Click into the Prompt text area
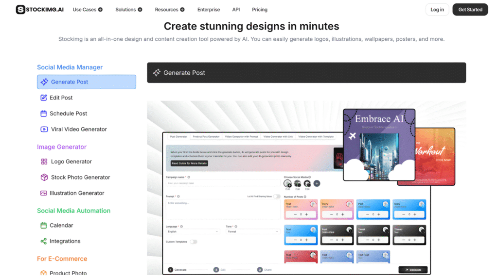 (x=223, y=209)
